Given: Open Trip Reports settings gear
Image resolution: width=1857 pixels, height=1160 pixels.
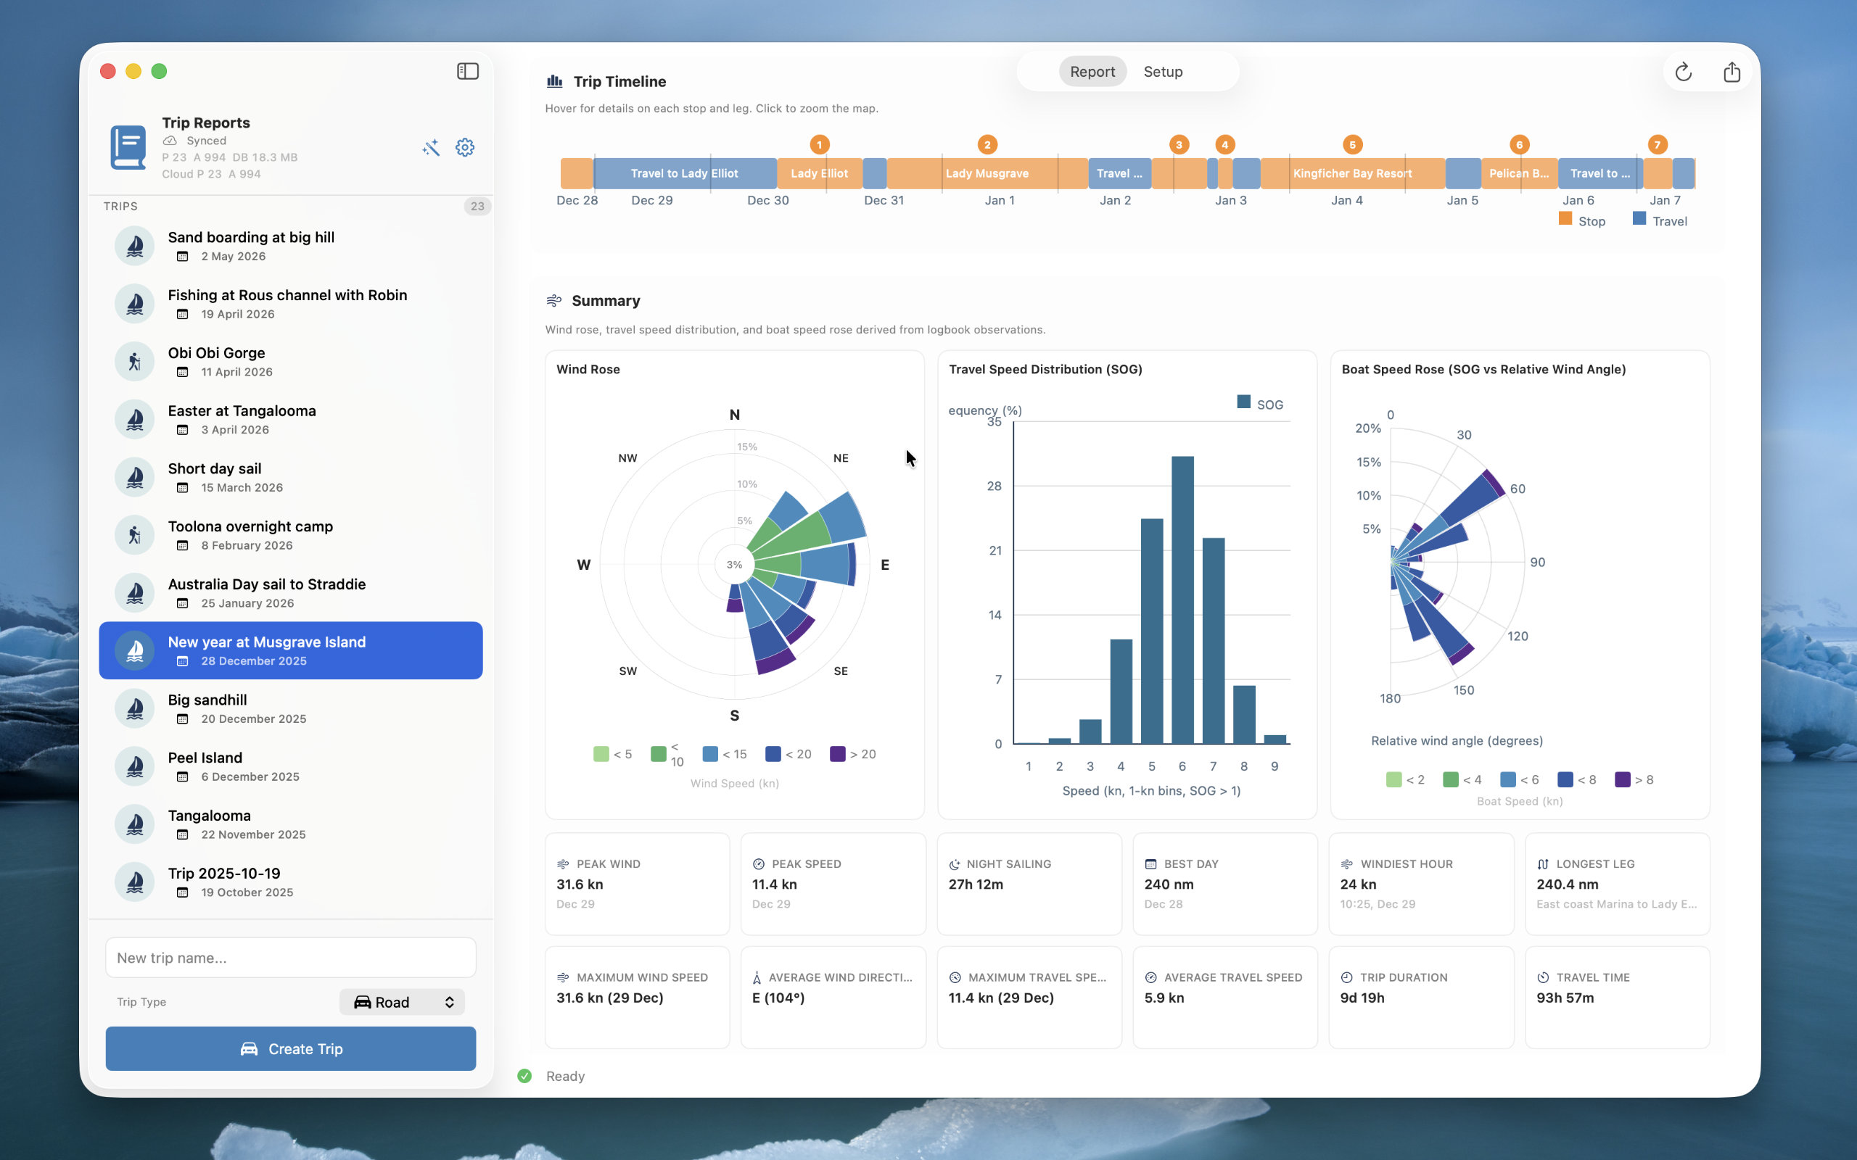Looking at the screenshot, I should point(465,147).
